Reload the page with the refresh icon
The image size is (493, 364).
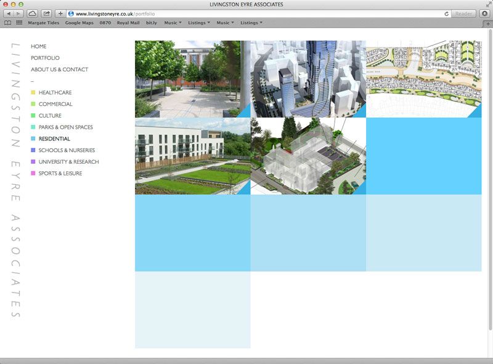[x=446, y=14]
